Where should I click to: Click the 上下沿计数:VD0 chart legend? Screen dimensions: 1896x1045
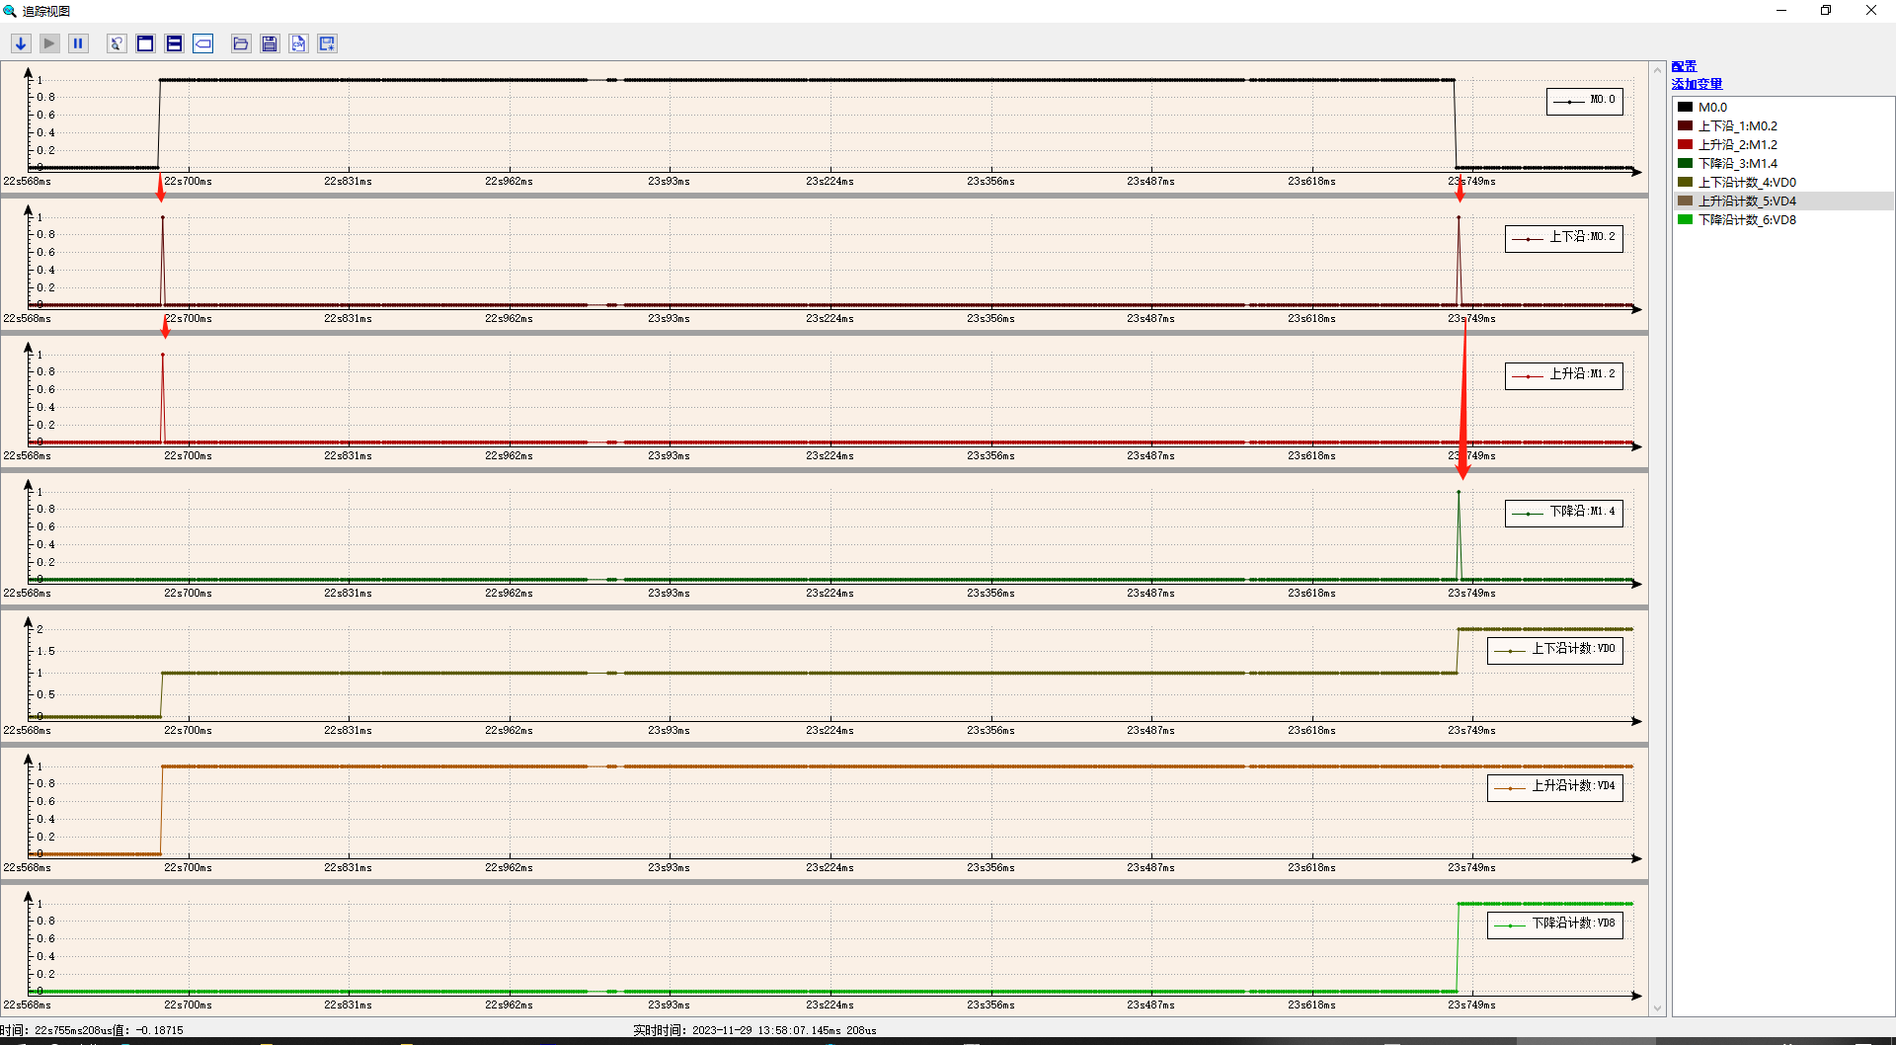click(x=1554, y=650)
